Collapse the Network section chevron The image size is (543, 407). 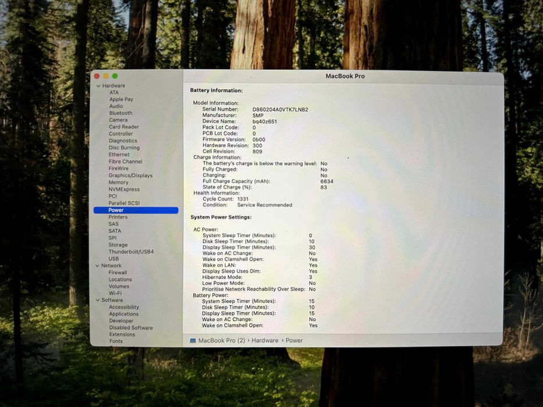tap(97, 266)
